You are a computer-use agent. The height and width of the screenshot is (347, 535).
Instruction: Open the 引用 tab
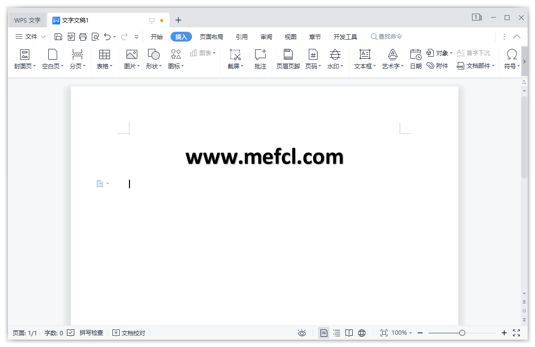(242, 37)
